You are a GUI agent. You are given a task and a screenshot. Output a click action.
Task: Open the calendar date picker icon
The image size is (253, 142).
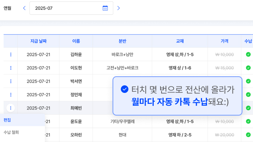tap(105, 8)
